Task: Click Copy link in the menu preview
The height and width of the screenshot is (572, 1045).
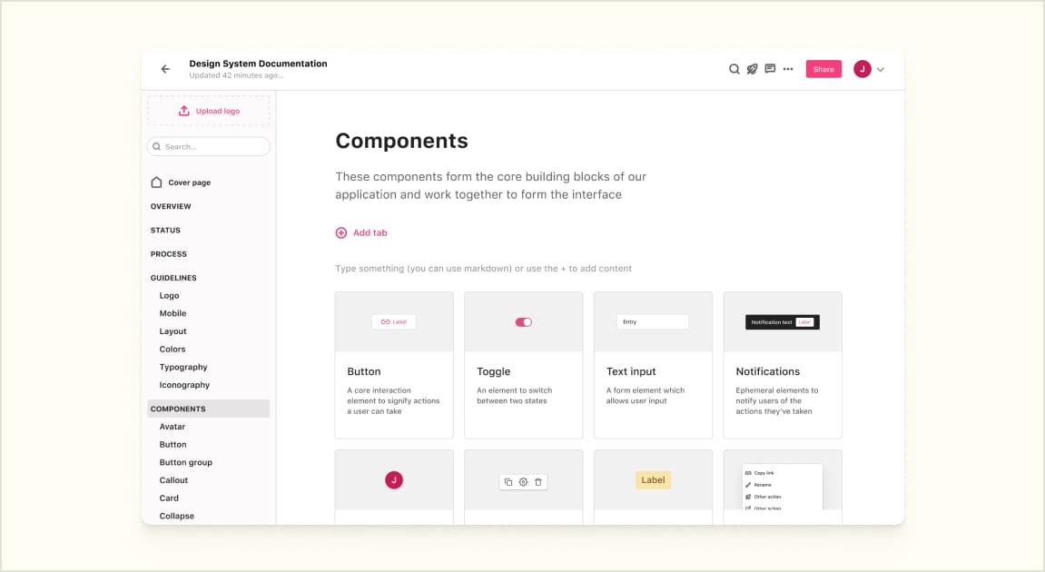Action: click(764, 473)
